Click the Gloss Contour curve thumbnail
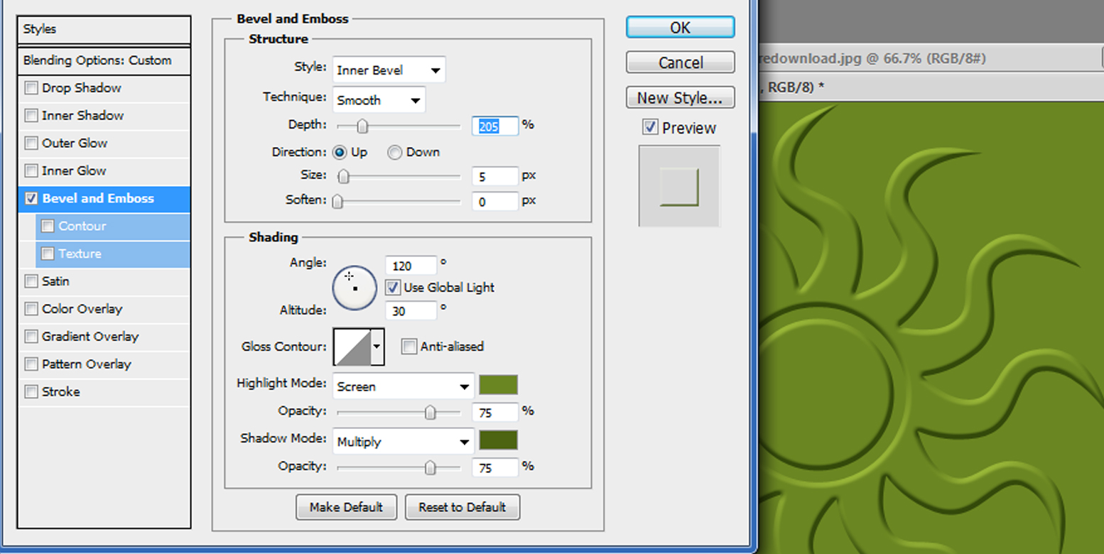This screenshot has width=1104, height=554. click(x=352, y=347)
